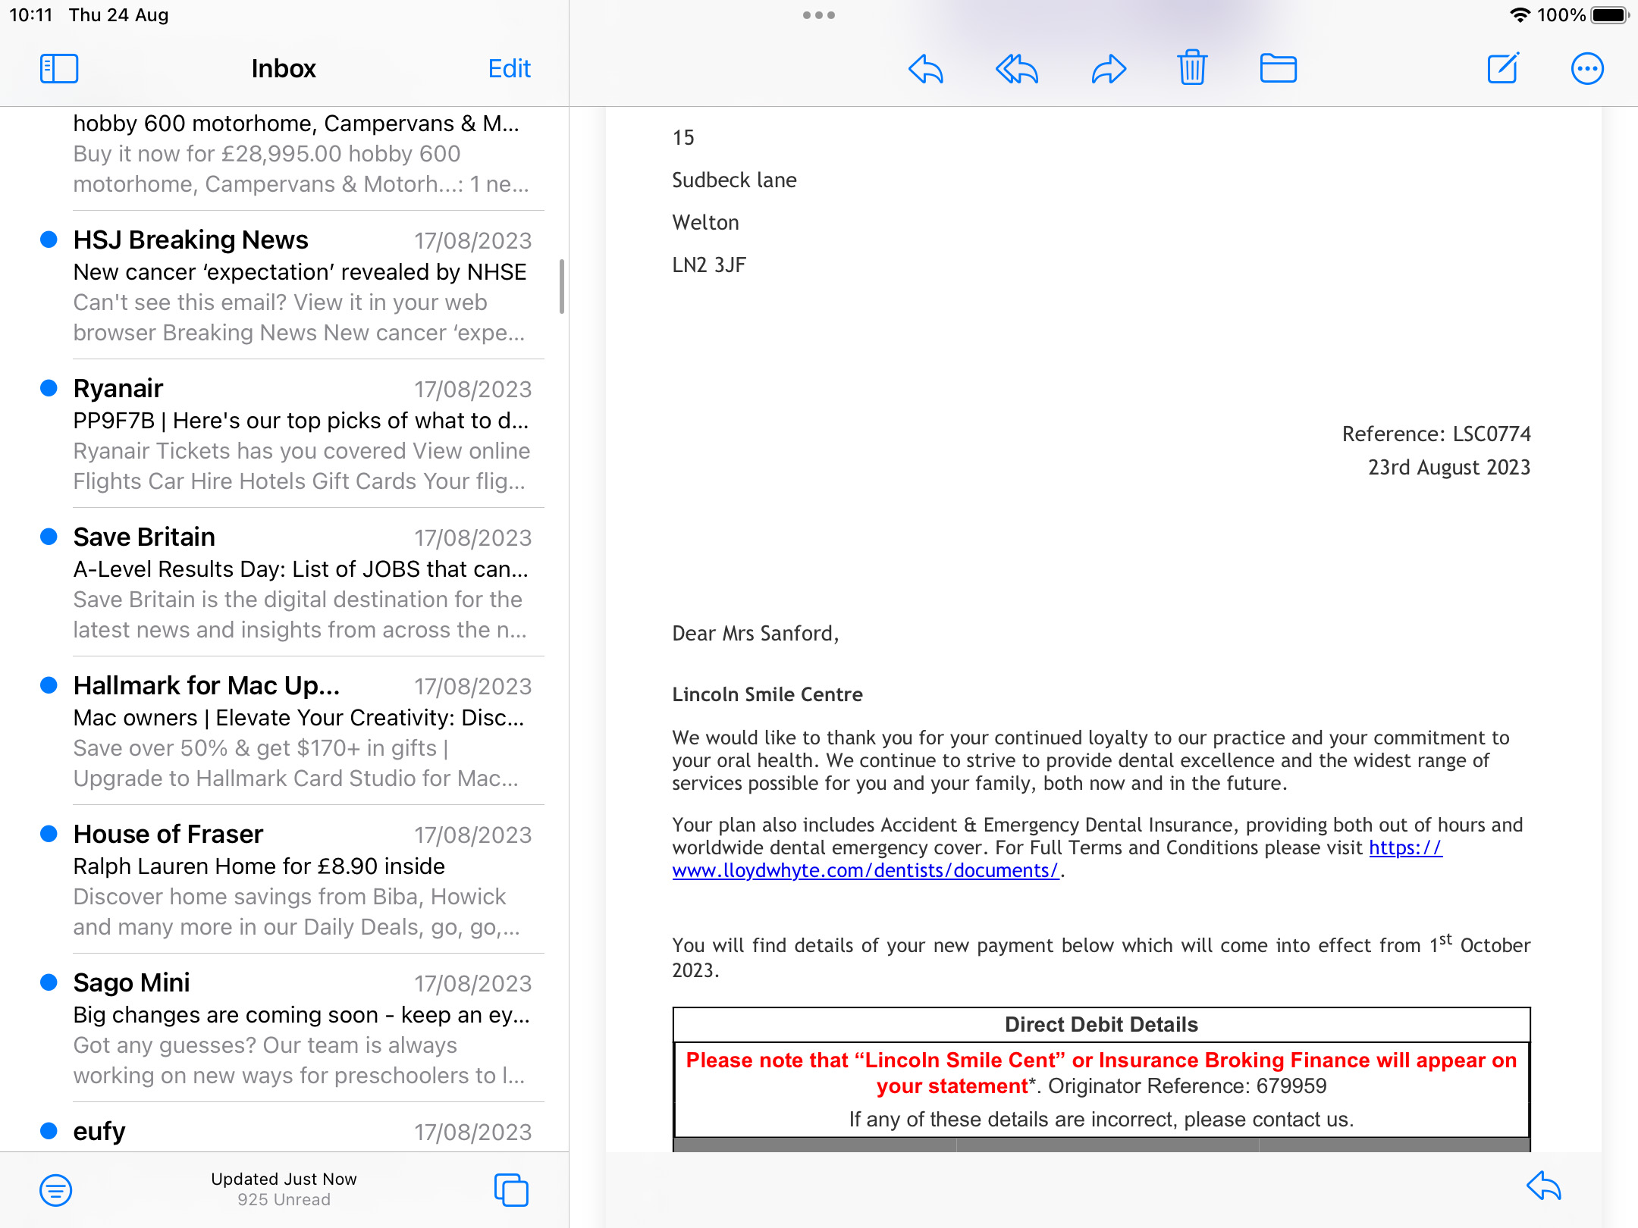The width and height of the screenshot is (1638, 1228).
Task: Open the More actions ellipsis menu
Action: (x=1587, y=68)
